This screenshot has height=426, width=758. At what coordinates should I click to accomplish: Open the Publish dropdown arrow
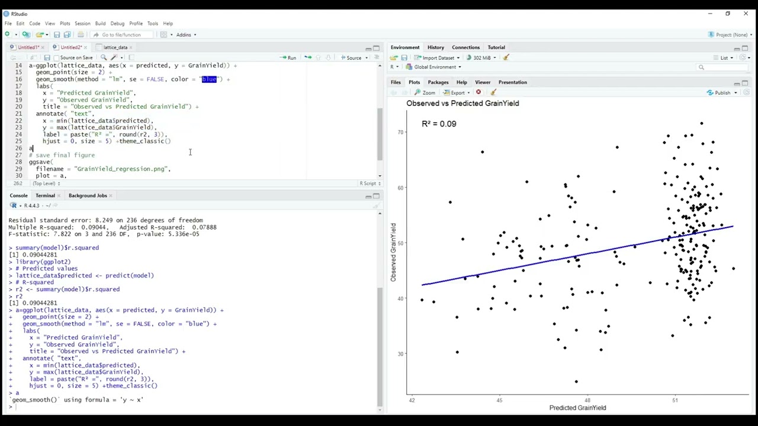pyautogui.click(x=736, y=92)
